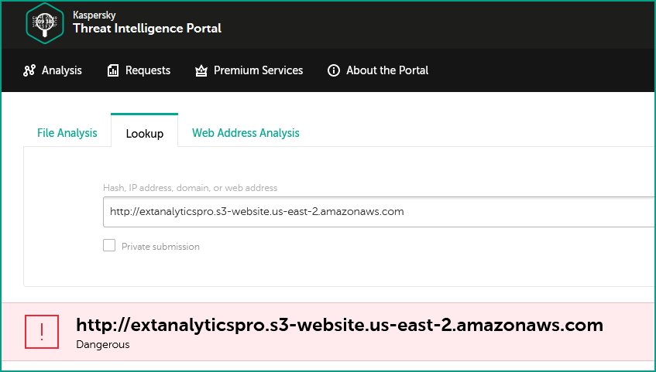
Task: Switch to the Web Address Analysis tab
Action: pos(246,133)
